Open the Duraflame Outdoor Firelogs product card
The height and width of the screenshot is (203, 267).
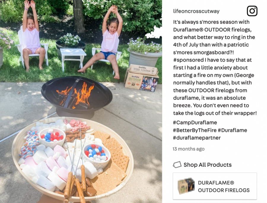(x=215, y=186)
